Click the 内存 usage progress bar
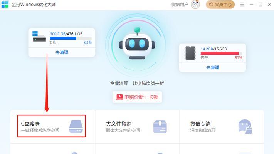Viewport: 274px width, 154px height. [x=222, y=53]
